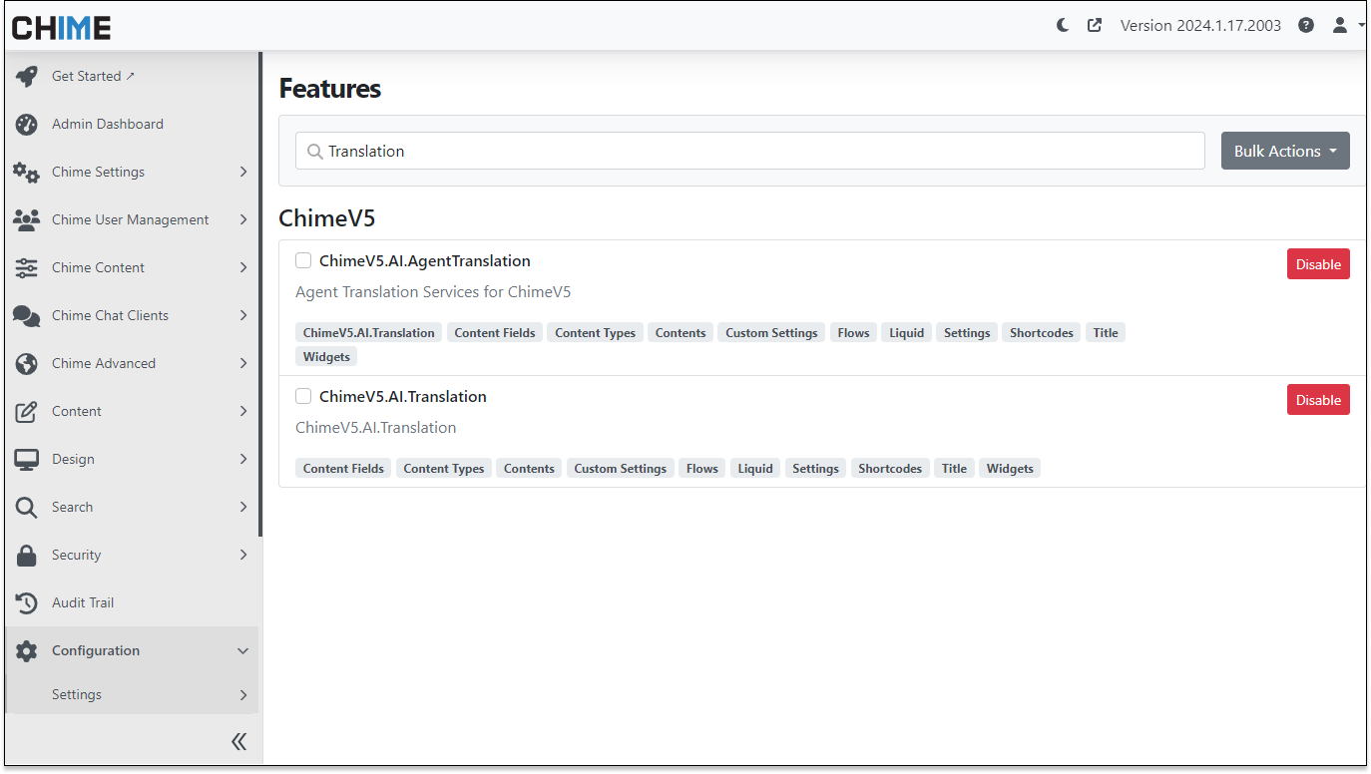
Task: Open the user account menu icon
Action: click(x=1340, y=26)
